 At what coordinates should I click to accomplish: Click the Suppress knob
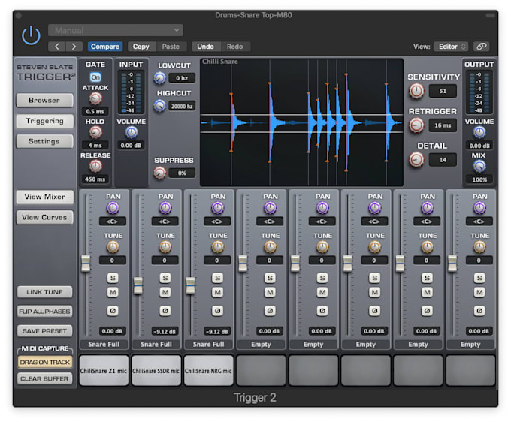click(159, 173)
